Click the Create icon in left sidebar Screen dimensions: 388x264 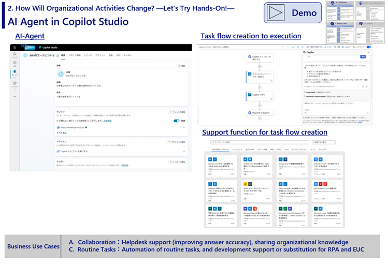[x=15, y=64]
